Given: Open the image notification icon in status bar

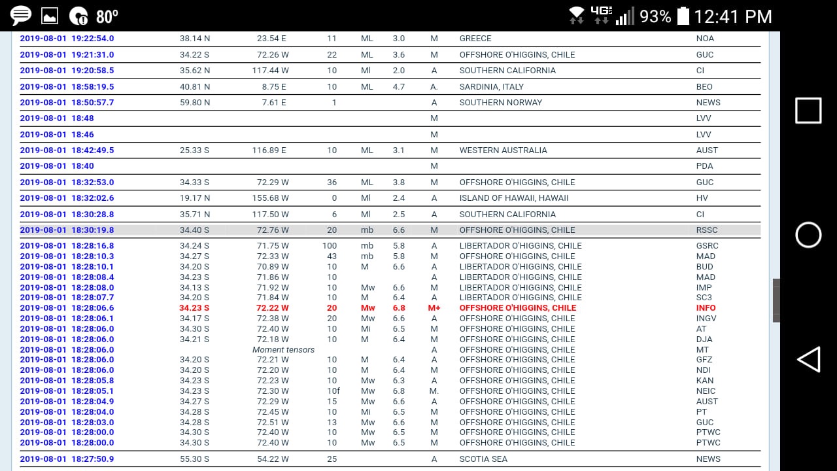Looking at the screenshot, I should (x=49, y=16).
